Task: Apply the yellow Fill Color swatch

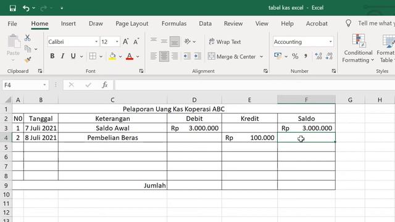Action: [x=112, y=56]
